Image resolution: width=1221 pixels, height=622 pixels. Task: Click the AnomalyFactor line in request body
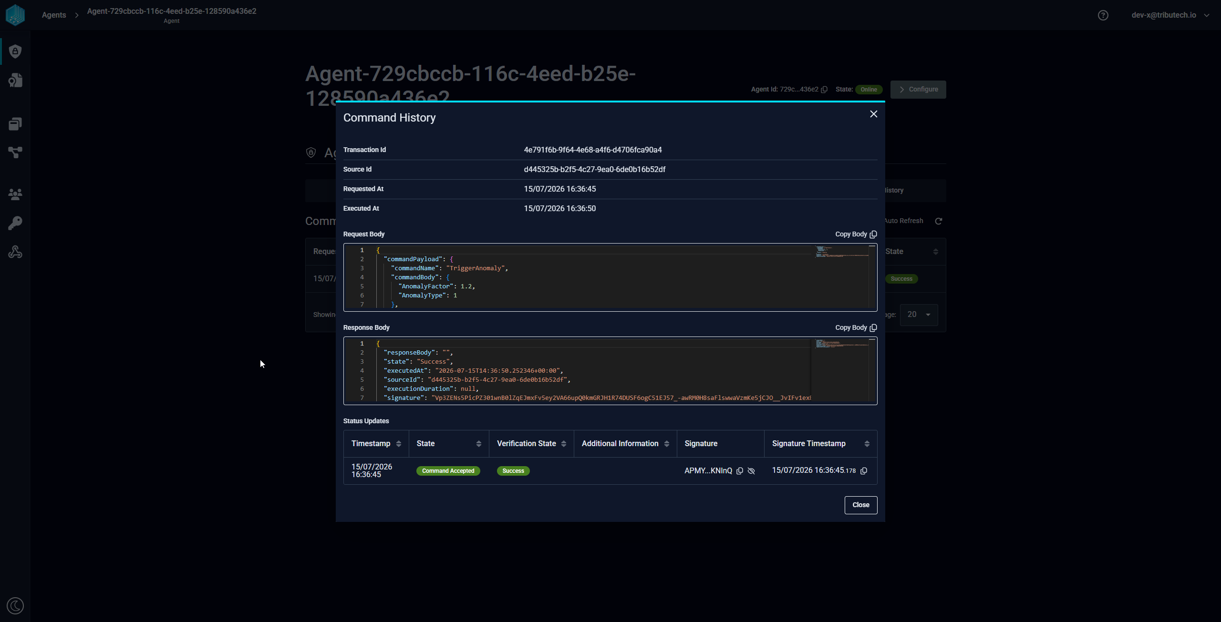(436, 286)
